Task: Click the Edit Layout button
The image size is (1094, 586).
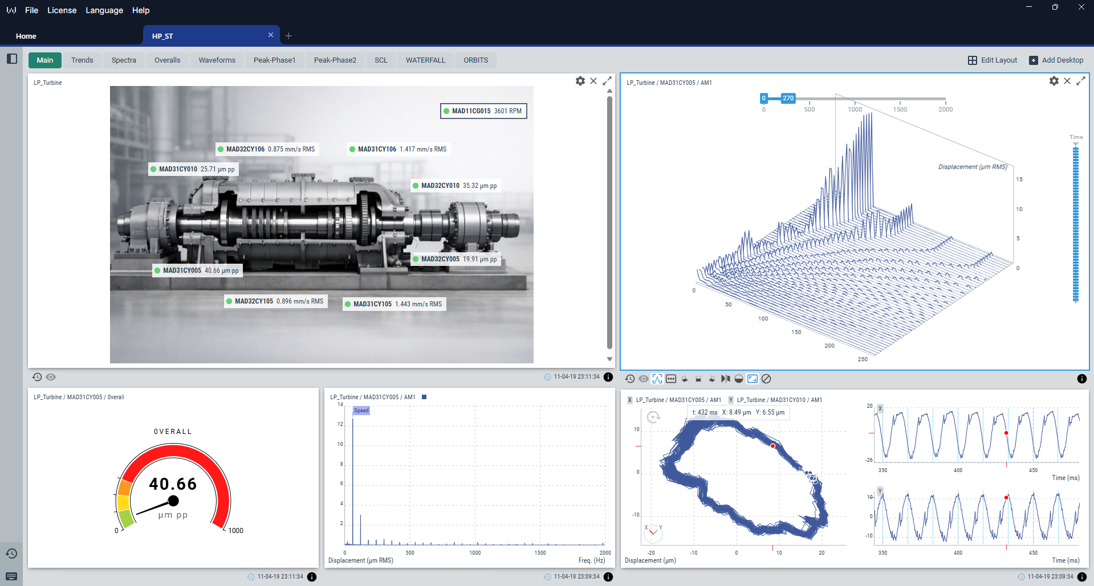Action: (993, 60)
